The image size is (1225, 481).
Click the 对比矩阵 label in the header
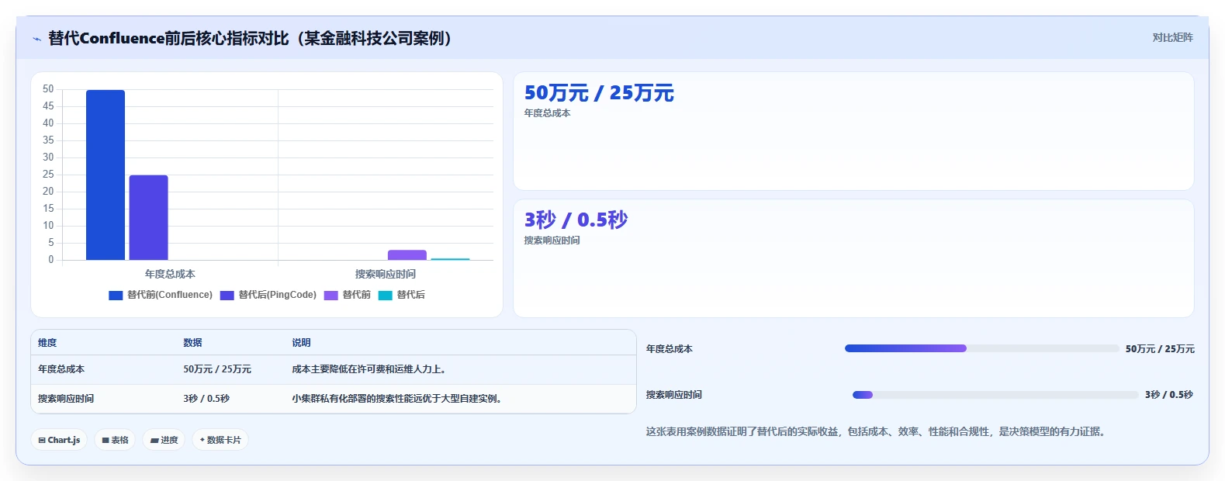coord(1172,37)
